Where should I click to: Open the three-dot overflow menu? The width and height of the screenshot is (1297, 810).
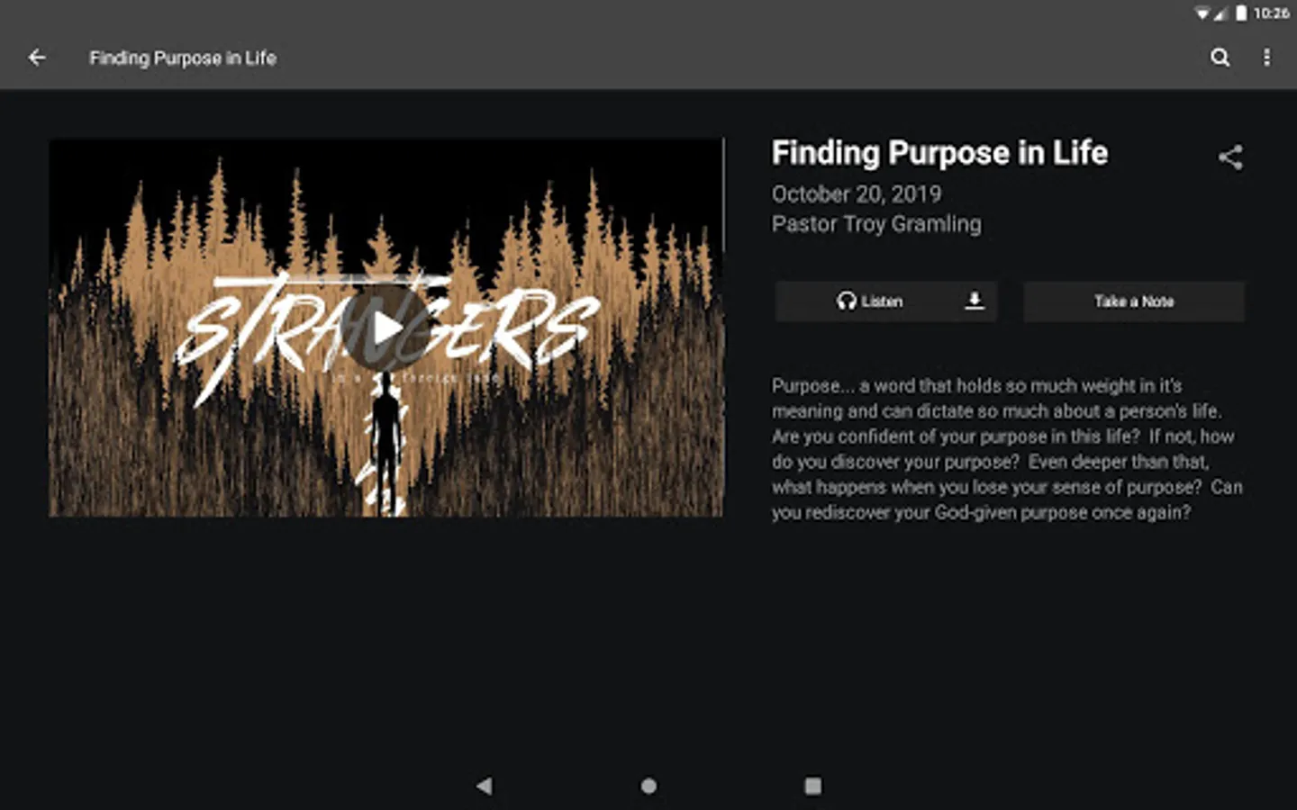click(x=1266, y=58)
